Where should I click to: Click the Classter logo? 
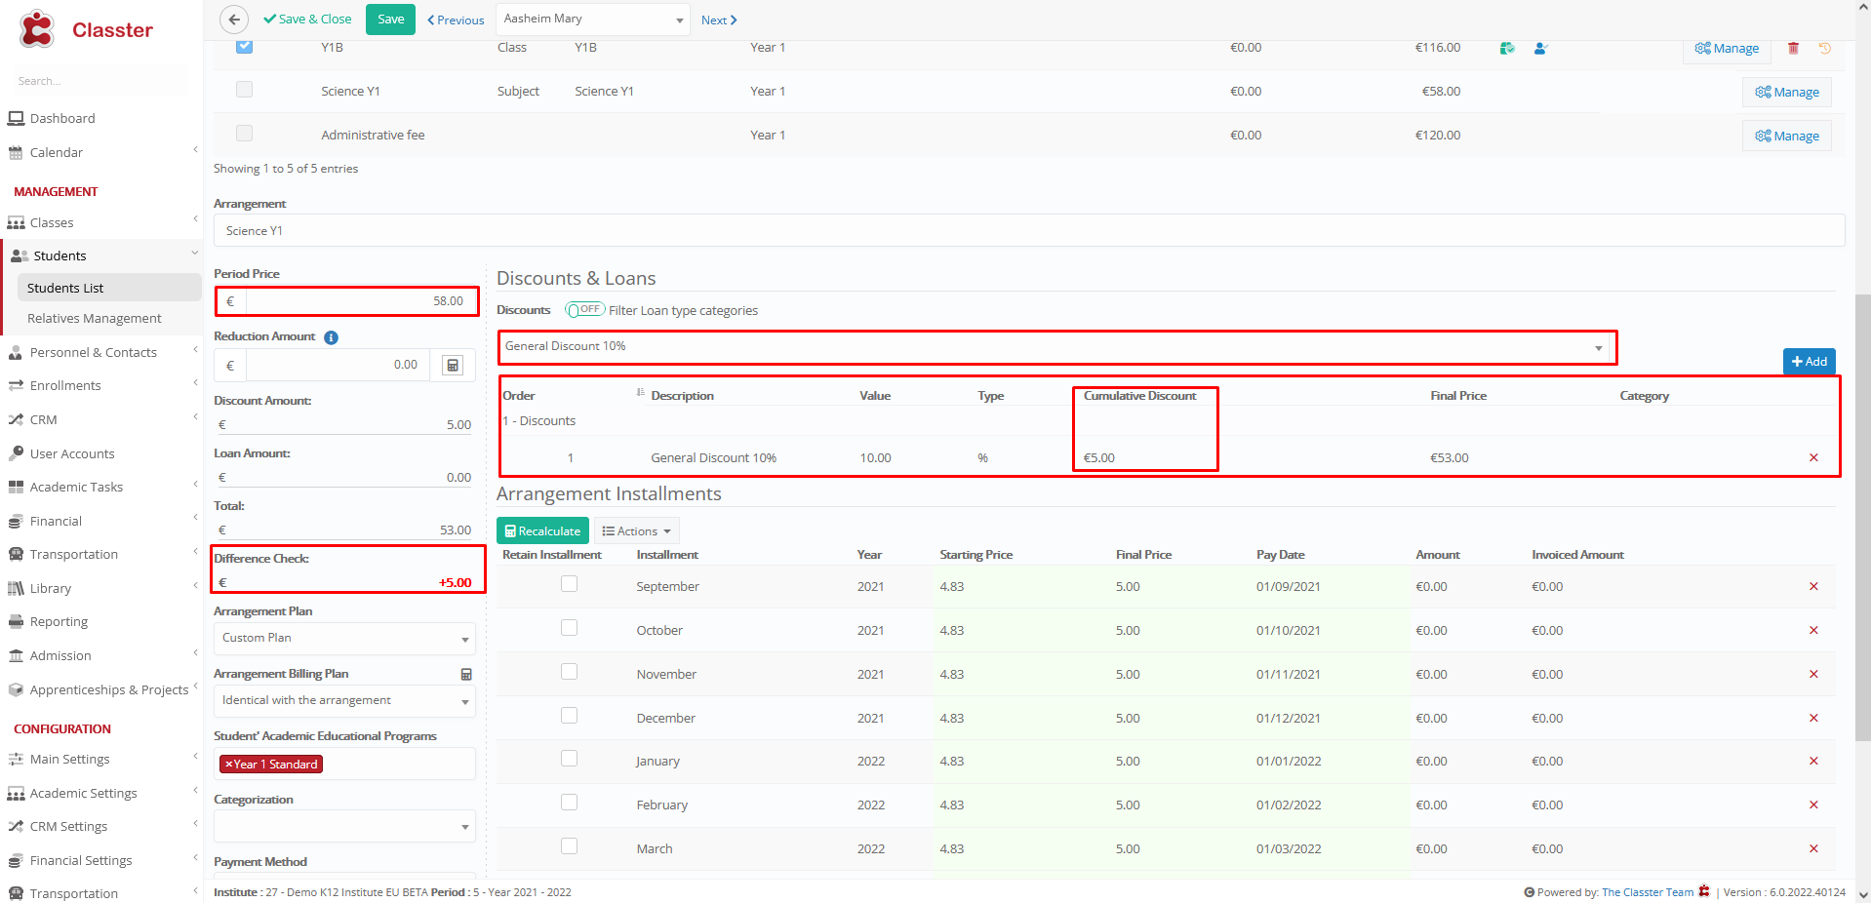coord(86,29)
